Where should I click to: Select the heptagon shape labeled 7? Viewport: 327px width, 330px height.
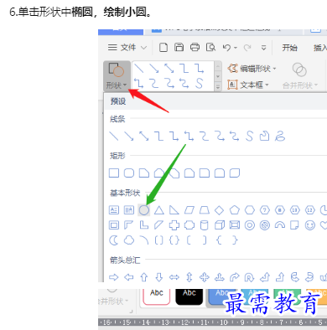tap(265, 210)
